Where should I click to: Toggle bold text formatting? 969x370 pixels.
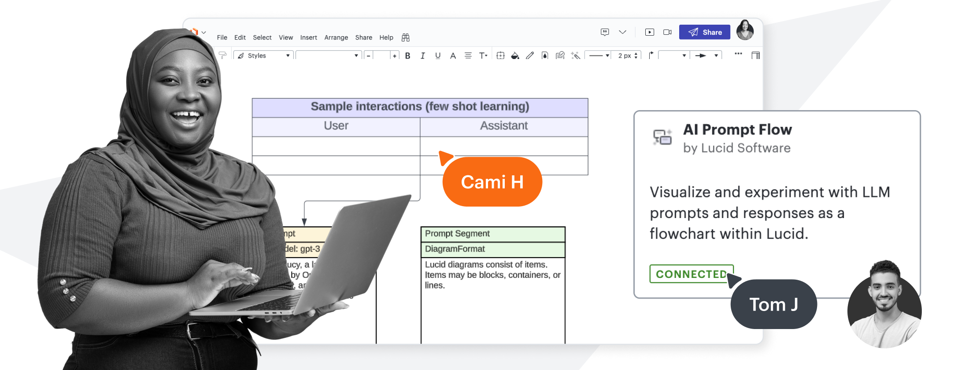click(407, 55)
